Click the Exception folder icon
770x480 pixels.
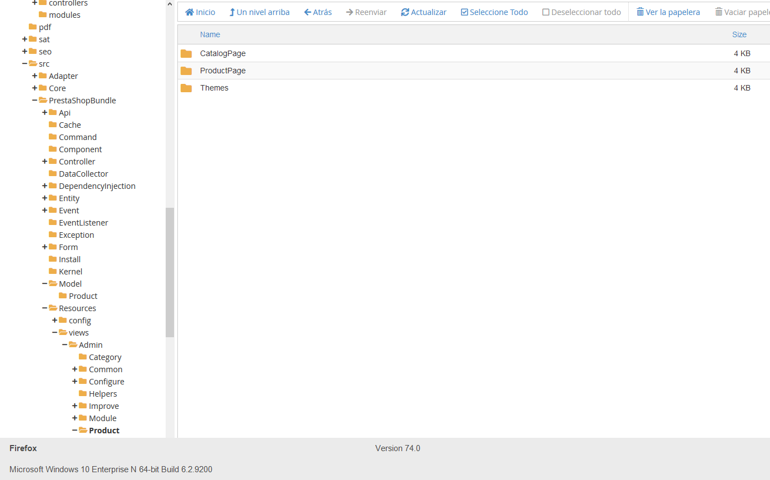(x=53, y=234)
